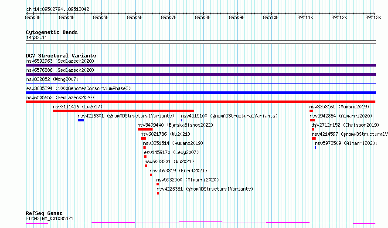Select the nsv6021786 red block
The image size is (388, 228).
click(x=143, y=138)
